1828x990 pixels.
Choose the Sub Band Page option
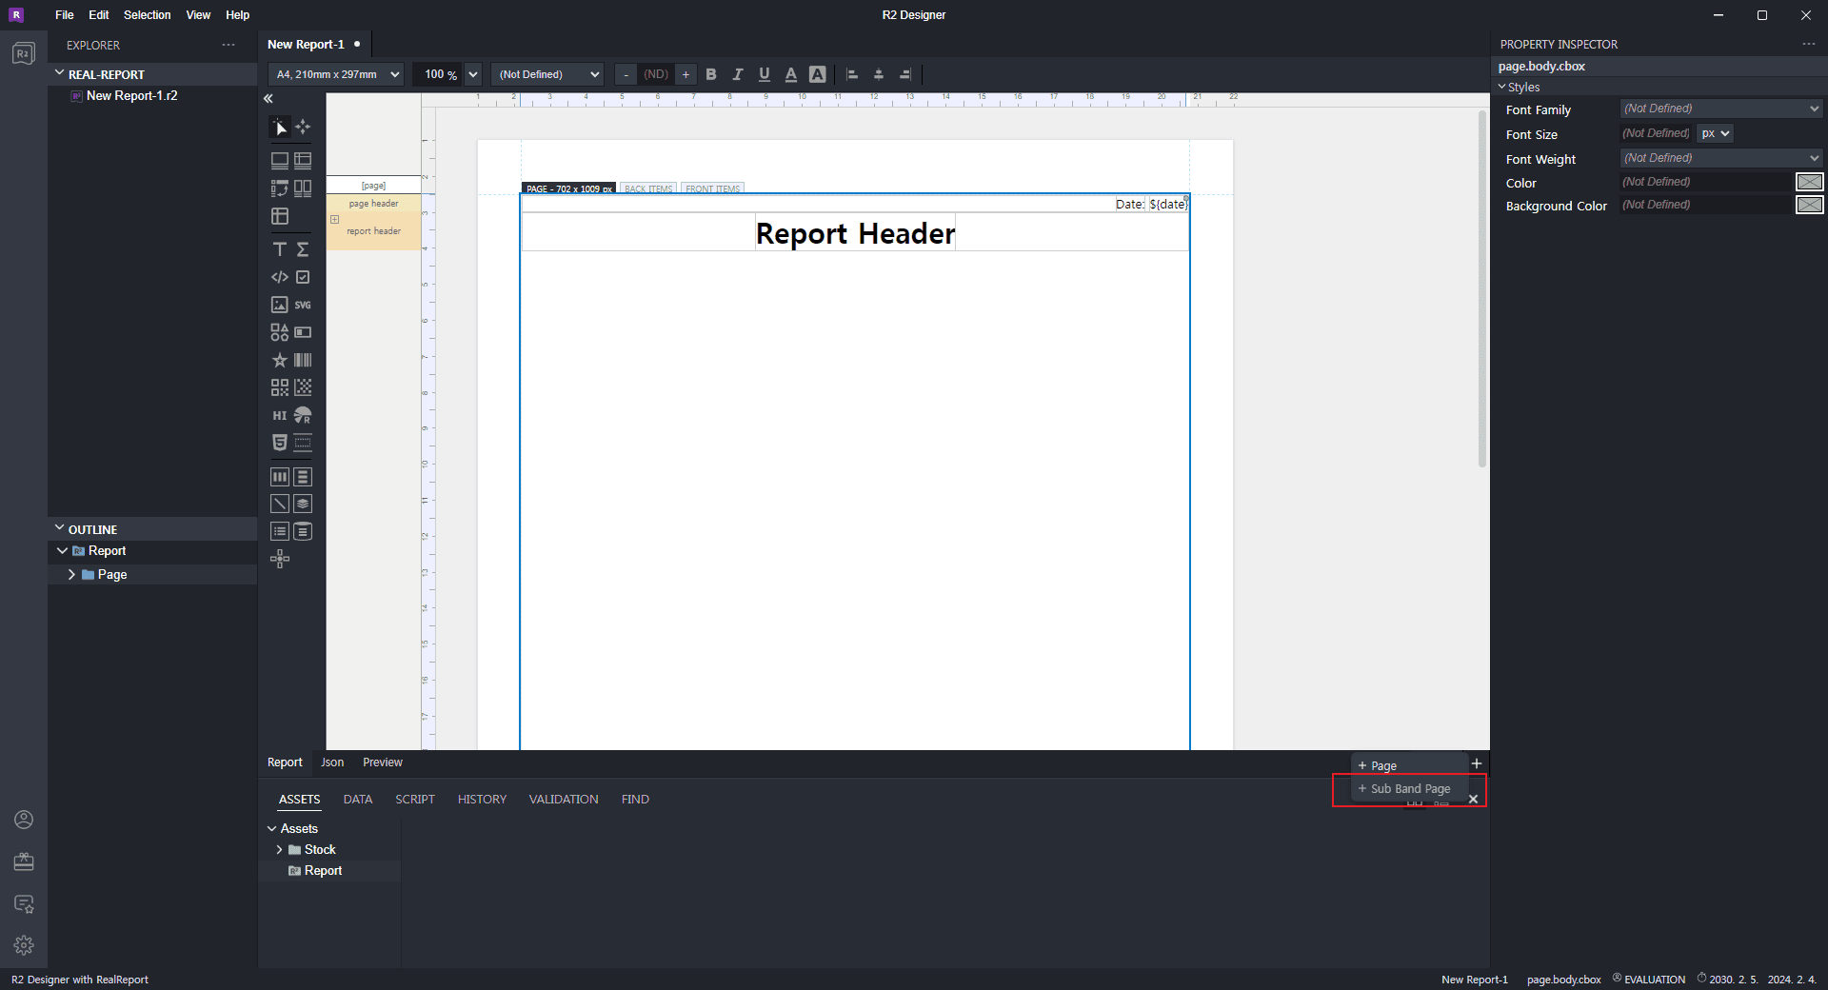click(1405, 789)
